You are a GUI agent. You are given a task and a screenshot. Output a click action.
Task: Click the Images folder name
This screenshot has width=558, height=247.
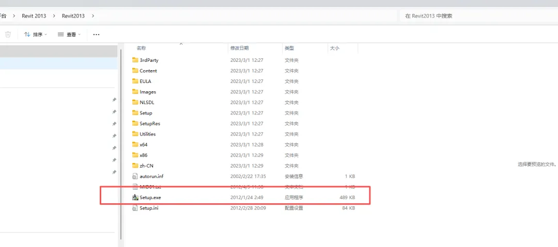click(148, 92)
